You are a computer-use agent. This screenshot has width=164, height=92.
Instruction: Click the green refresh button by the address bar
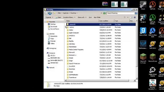[104, 13]
